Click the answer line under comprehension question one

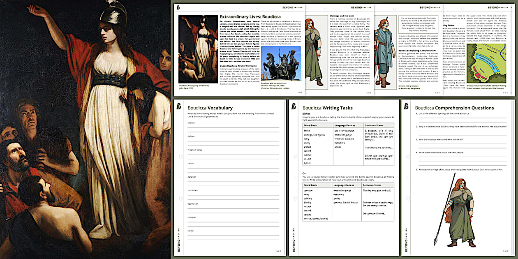coord(462,118)
